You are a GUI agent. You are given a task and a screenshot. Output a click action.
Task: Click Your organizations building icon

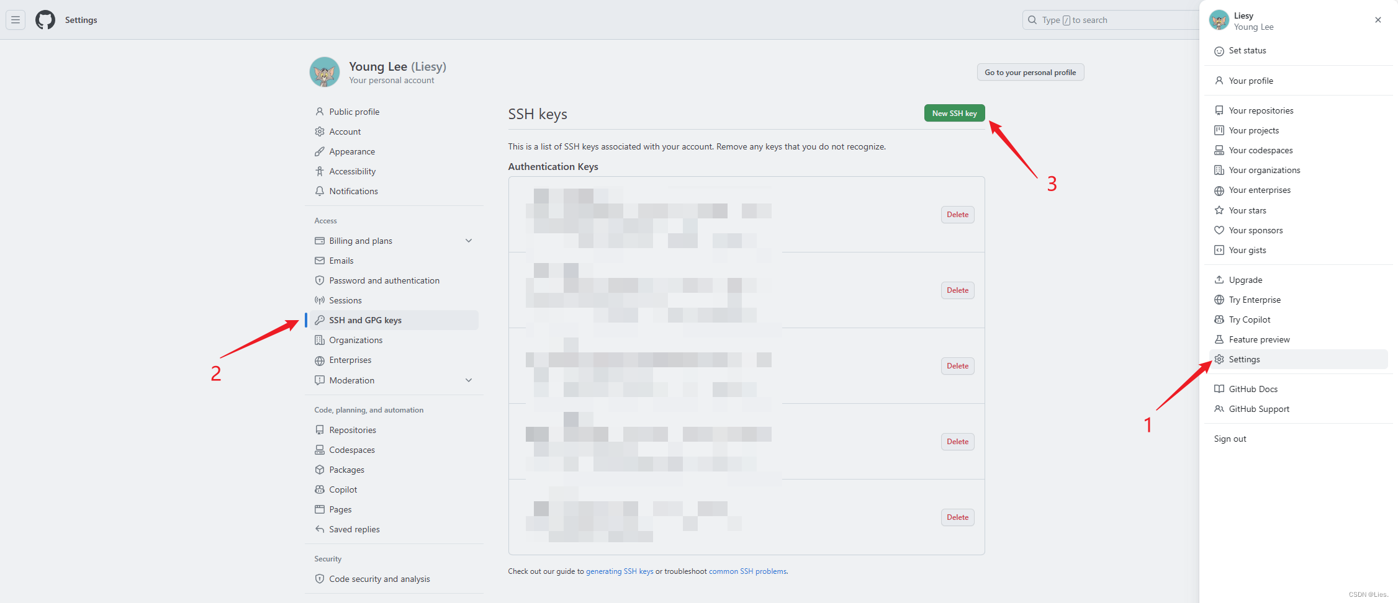point(1219,170)
